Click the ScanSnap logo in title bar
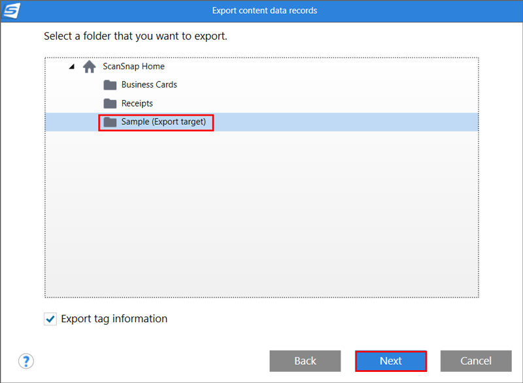Image resolution: width=523 pixels, height=383 pixels. (x=11, y=10)
